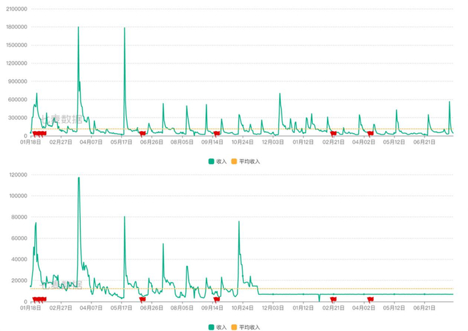Click the 120000-scale chart's highest peak near 117000

[x=79, y=178]
